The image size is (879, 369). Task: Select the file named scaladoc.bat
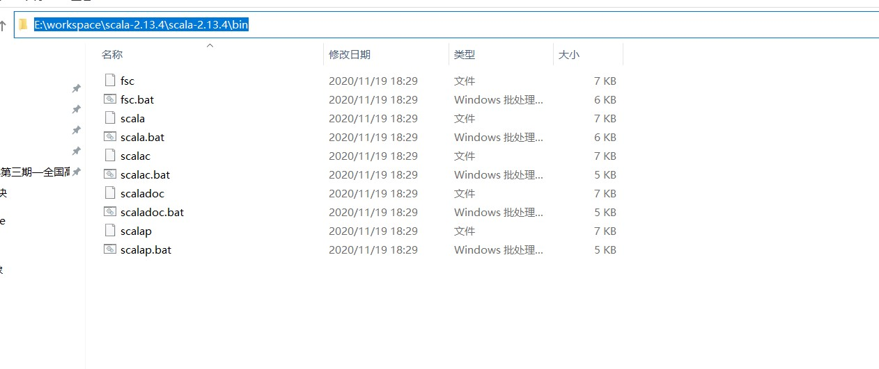coord(152,212)
